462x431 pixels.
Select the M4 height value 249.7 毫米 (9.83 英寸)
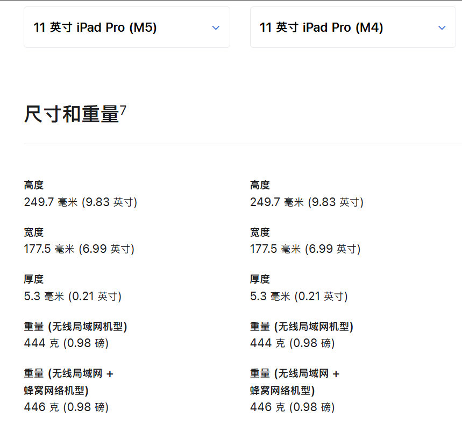click(307, 202)
